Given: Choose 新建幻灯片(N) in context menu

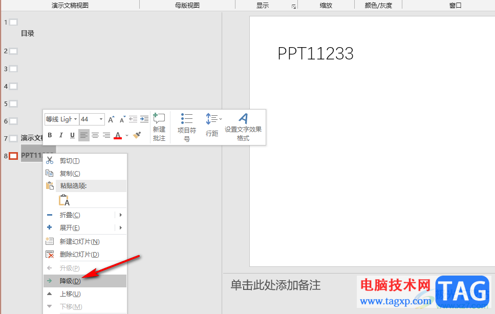Looking at the screenshot, I should pyautogui.click(x=85, y=242).
